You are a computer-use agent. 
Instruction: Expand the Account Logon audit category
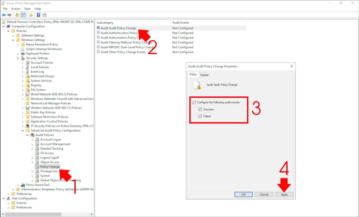pyautogui.click(x=32, y=140)
